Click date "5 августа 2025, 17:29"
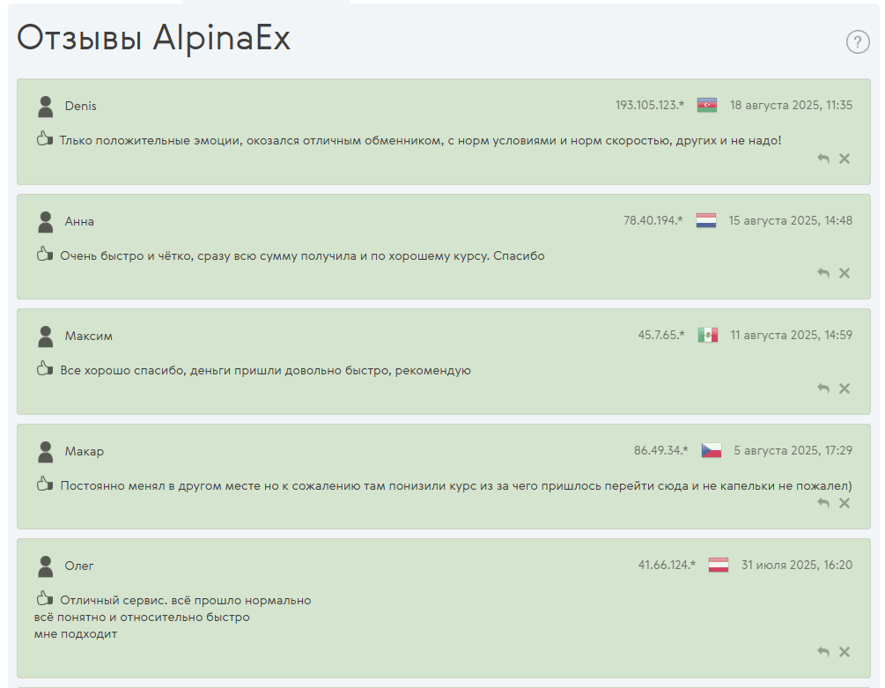Viewport: 885px width, 688px height. [x=793, y=450]
